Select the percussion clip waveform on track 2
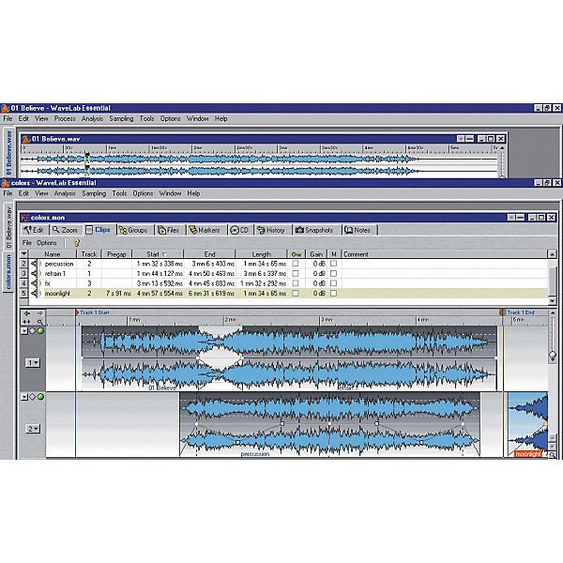 [x=329, y=425]
